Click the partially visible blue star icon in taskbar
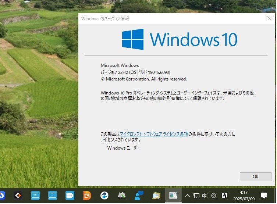The height and width of the screenshot is (204, 277). pyautogui.click(x=2, y=196)
